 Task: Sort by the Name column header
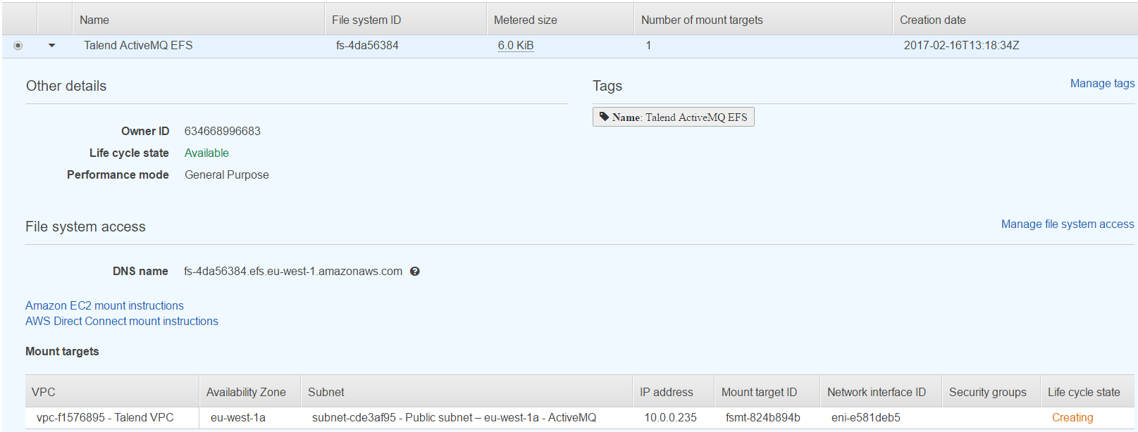(94, 20)
